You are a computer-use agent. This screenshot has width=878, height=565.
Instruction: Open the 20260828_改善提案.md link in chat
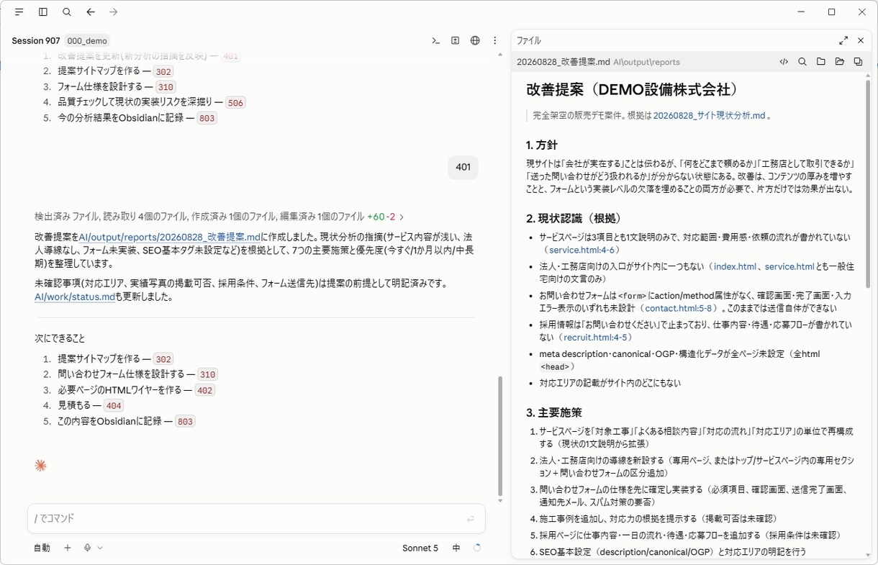[x=170, y=236]
